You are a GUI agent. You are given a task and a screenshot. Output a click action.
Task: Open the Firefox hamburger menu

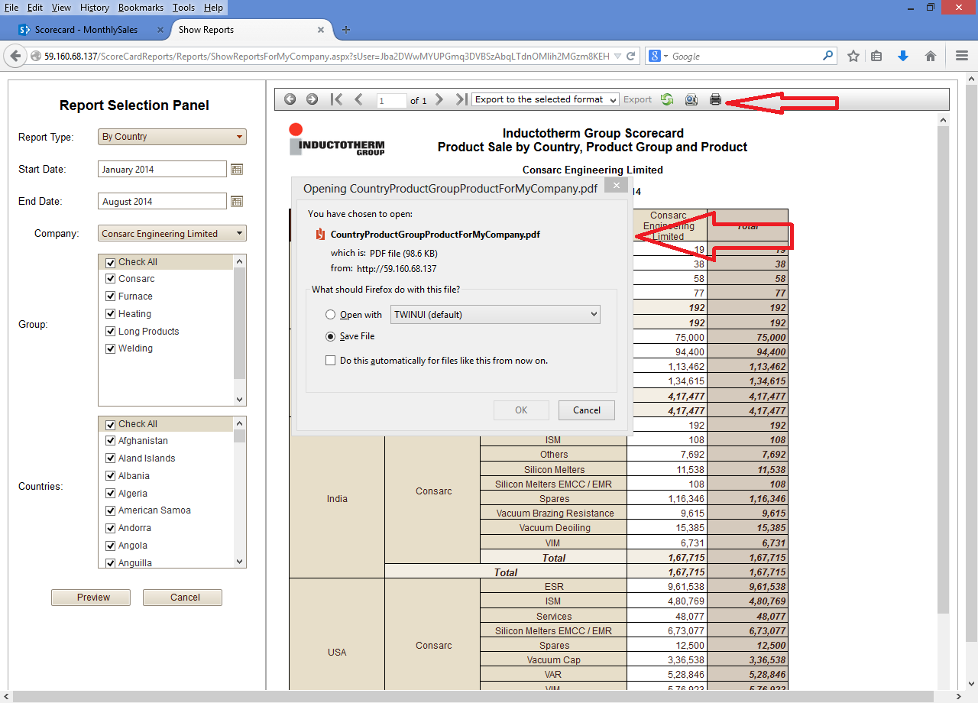(x=962, y=56)
